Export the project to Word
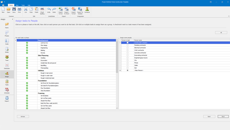The width and height of the screenshot is (230, 130). [67, 11]
